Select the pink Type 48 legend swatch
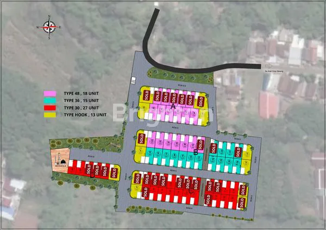 coord(50,94)
